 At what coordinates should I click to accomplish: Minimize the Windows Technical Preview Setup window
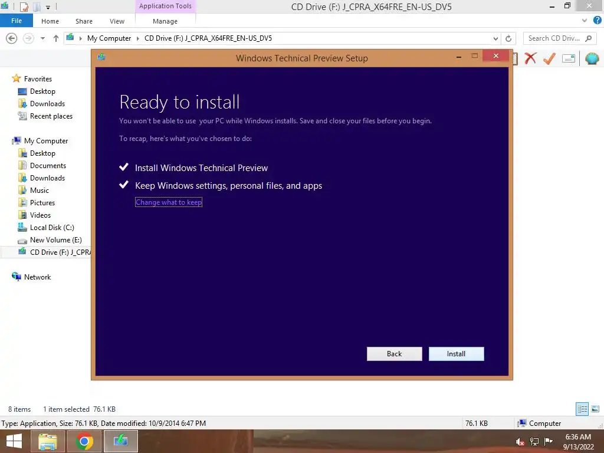click(x=459, y=57)
